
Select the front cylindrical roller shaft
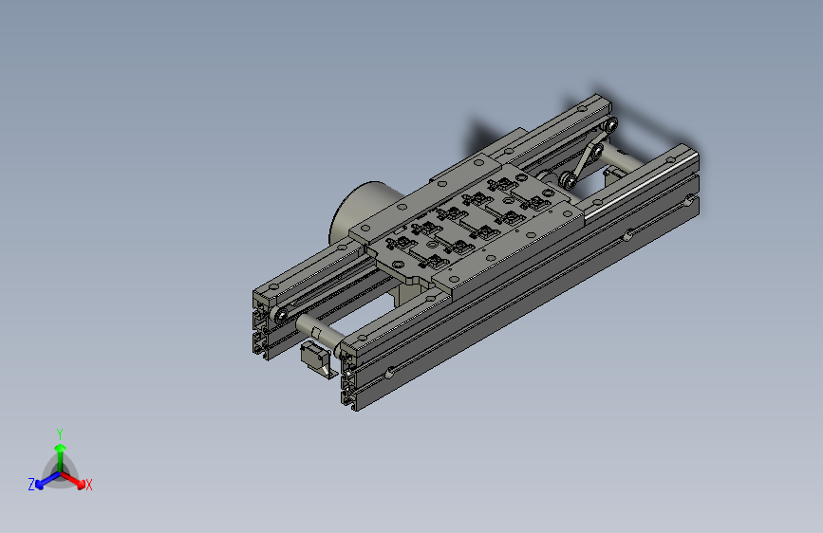coord(319,332)
